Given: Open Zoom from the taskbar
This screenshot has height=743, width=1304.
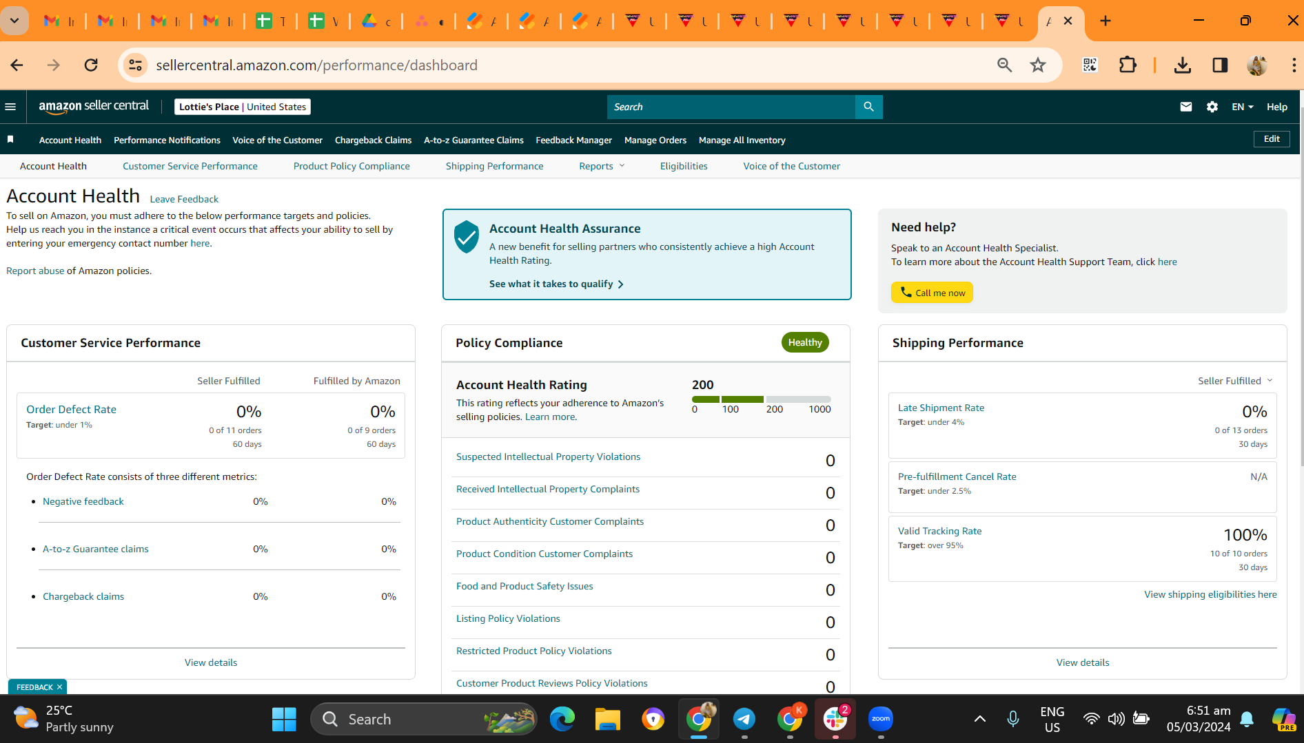Looking at the screenshot, I should tap(881, 719).
